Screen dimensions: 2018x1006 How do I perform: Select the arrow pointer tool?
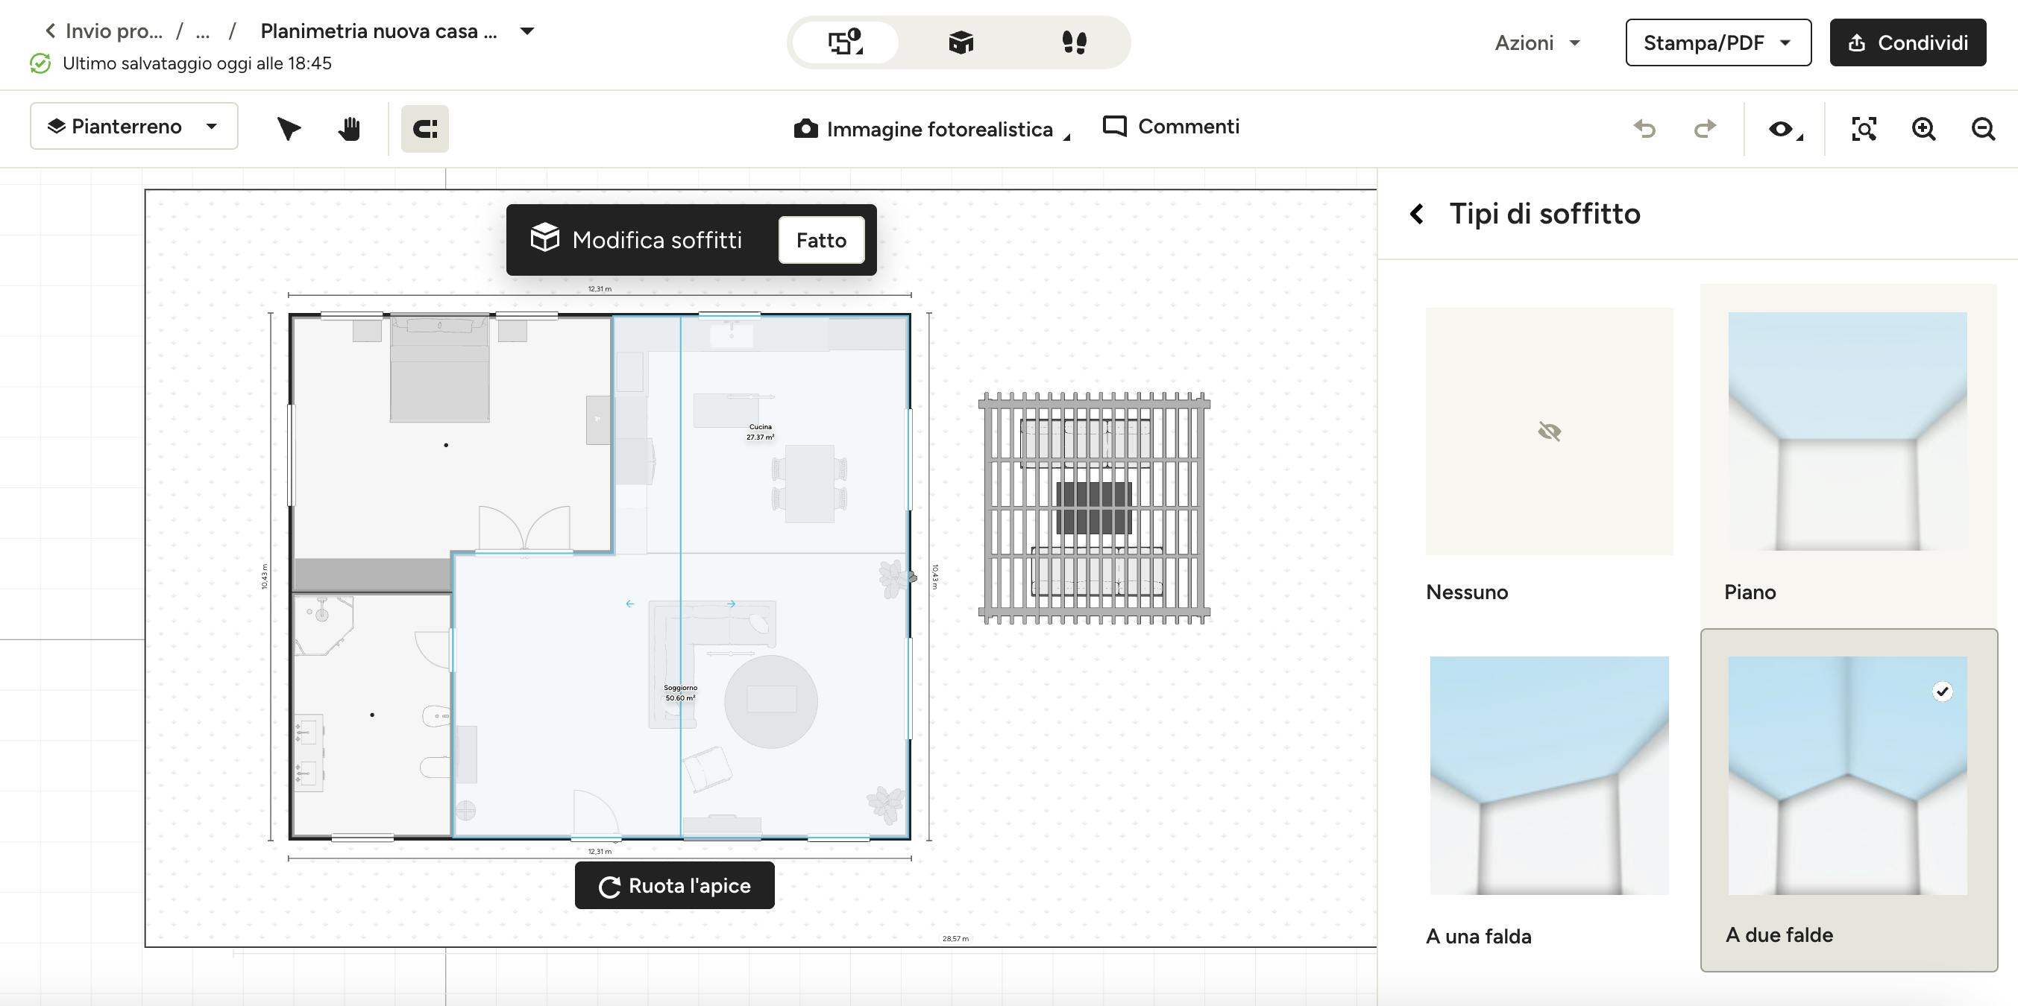[x=289, y=128]
